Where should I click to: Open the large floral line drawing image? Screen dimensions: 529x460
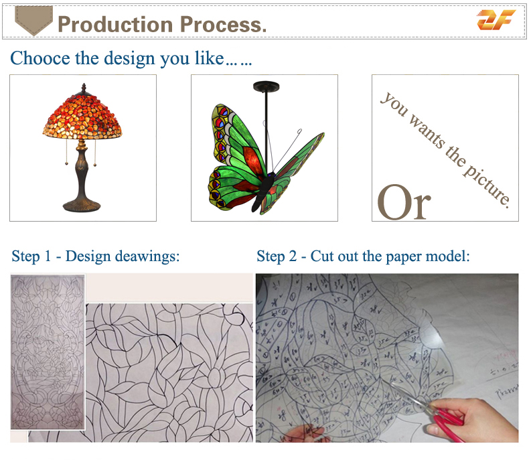[x=169, y=373]
